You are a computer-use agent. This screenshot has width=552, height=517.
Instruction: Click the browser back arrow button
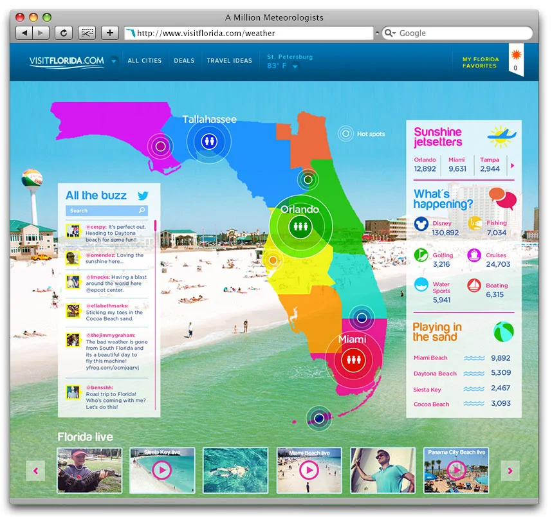click(24, 33)
